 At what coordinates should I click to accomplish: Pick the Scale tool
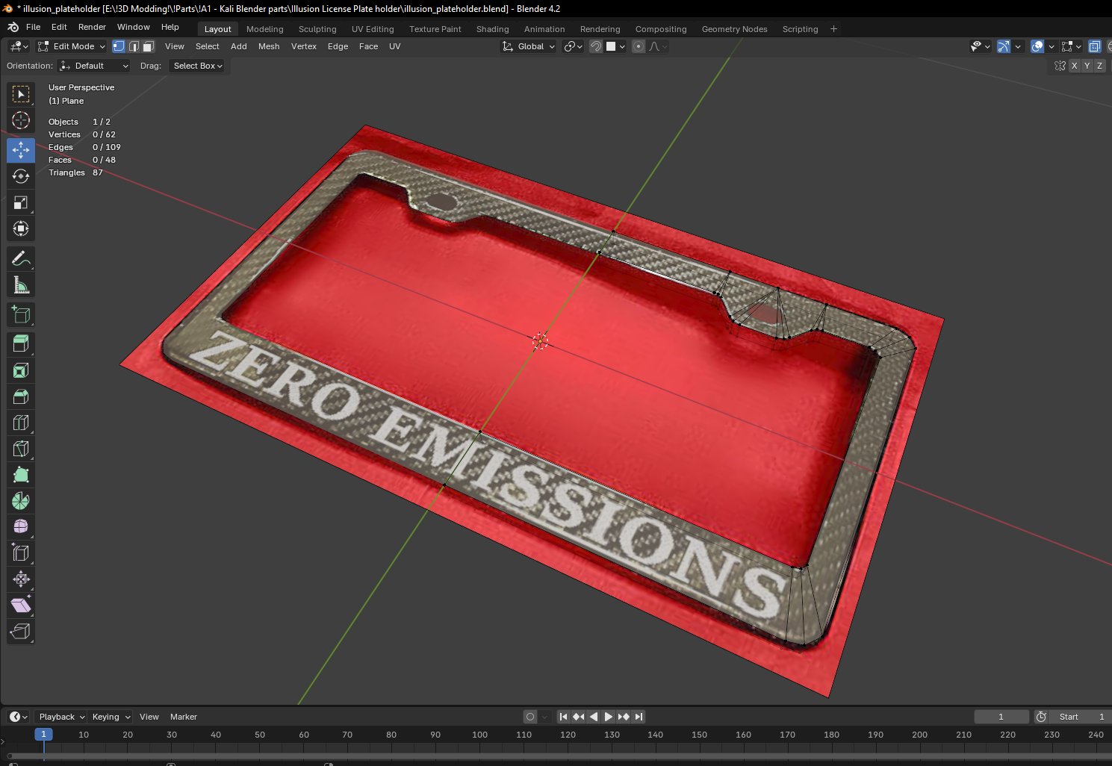point(21,202)
